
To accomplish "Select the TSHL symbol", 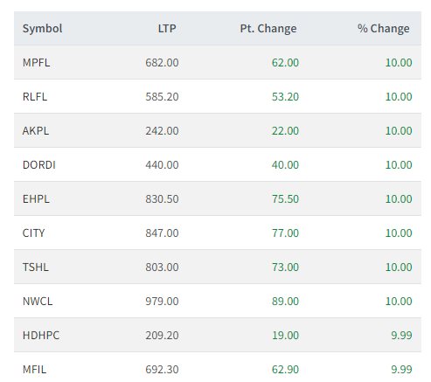I will point(36,267).
